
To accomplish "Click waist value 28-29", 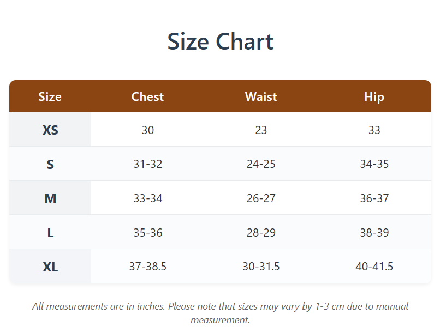I will pos(261,233).
